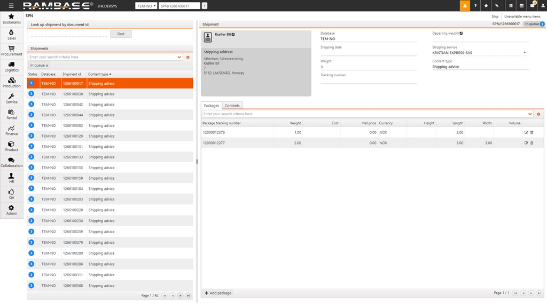
Task: Delete package 12000012376 with trash icon
Action: click(532, 132)
